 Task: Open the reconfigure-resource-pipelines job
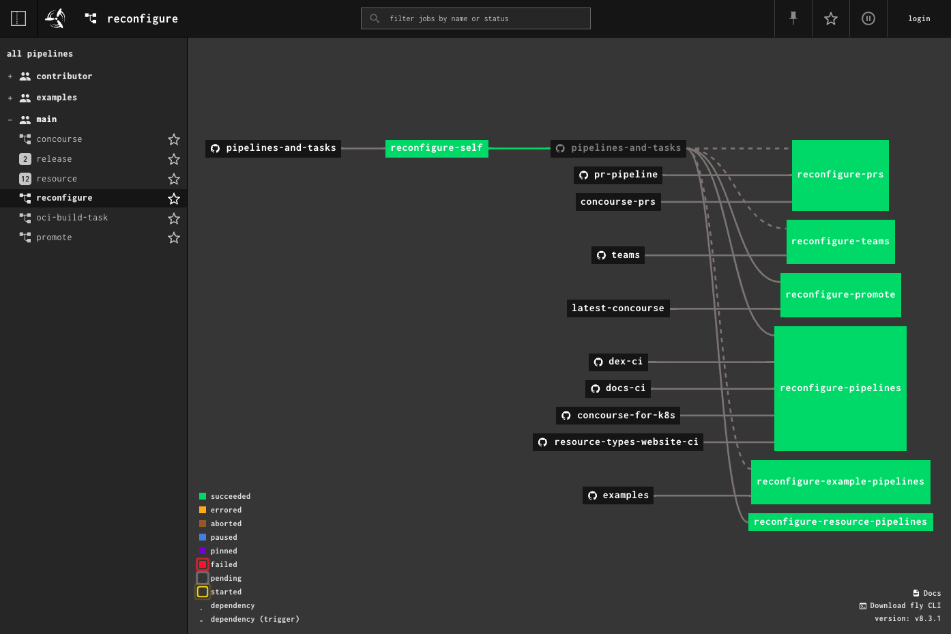click(840, 522)
